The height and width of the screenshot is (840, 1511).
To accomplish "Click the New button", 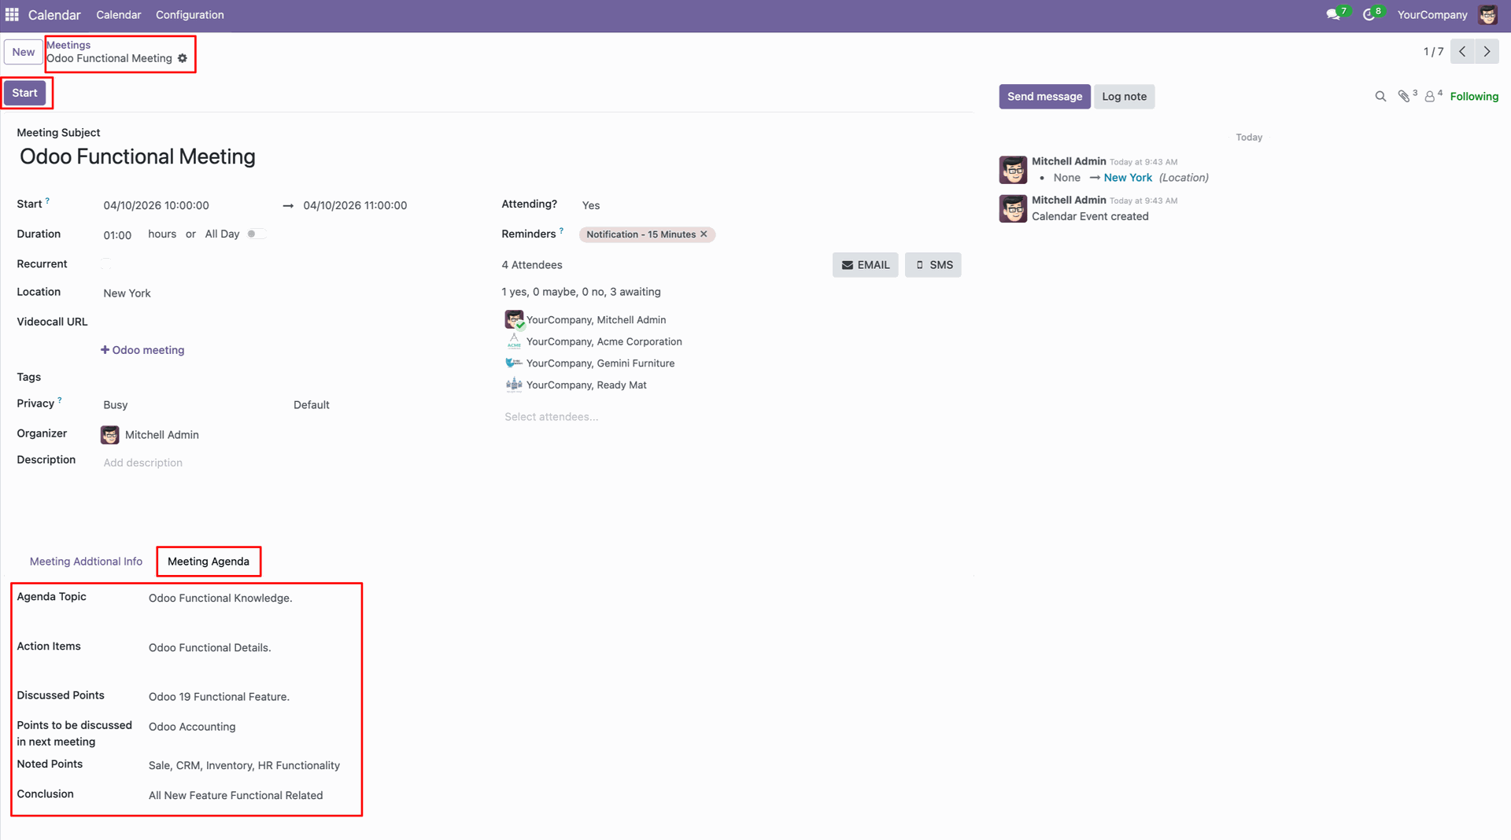I will 24,52.
